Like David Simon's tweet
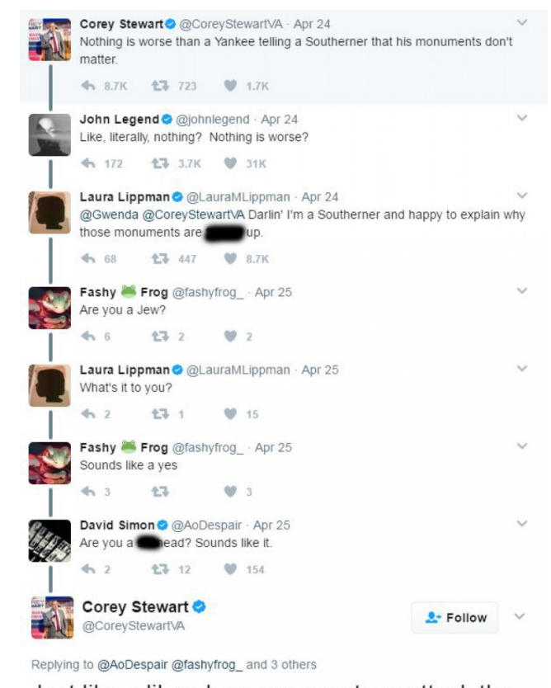 [230, 569]
